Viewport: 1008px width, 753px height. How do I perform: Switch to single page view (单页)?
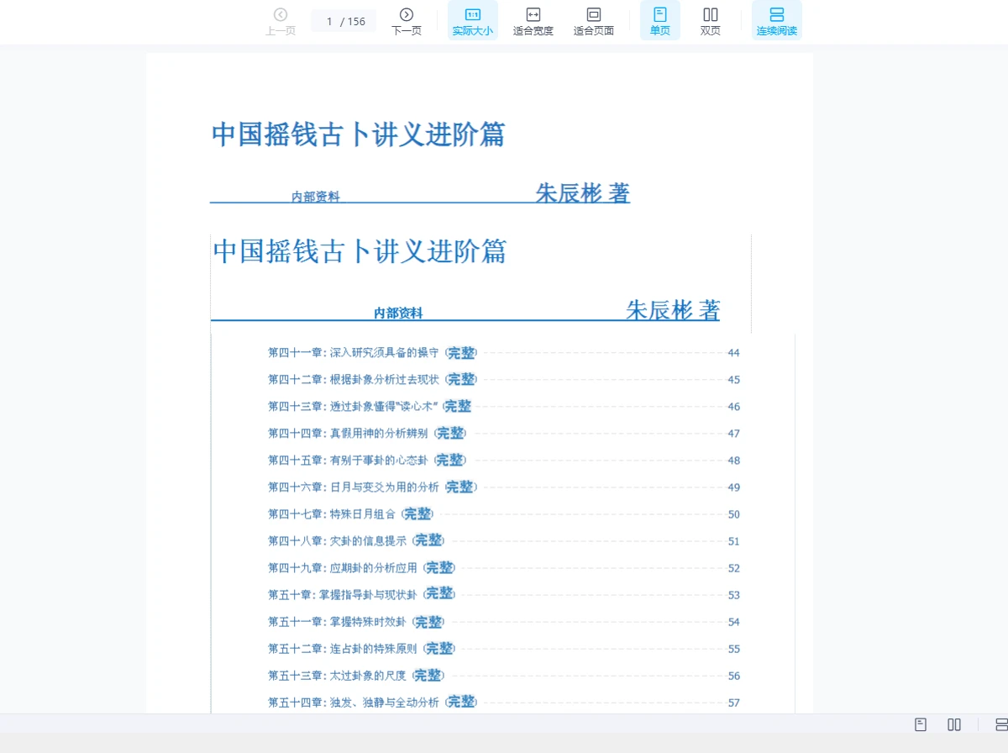(x=660, y=21)
